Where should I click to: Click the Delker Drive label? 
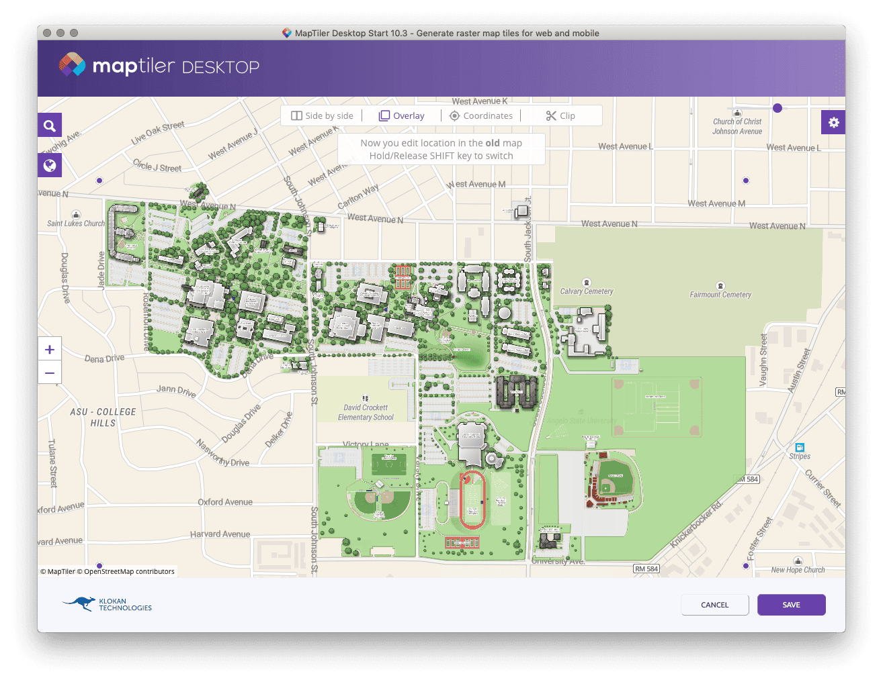279,430
